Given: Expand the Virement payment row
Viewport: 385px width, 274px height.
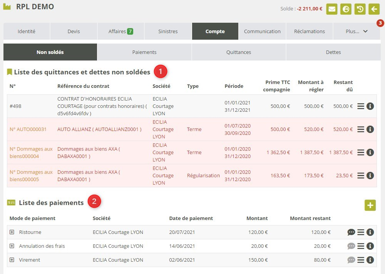Looking at the screenshot, I should click(x=12, y=260).
